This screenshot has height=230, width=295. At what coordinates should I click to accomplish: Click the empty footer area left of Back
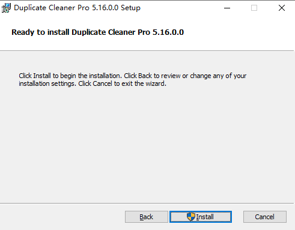pyautogui.click(x=62, y=217)
